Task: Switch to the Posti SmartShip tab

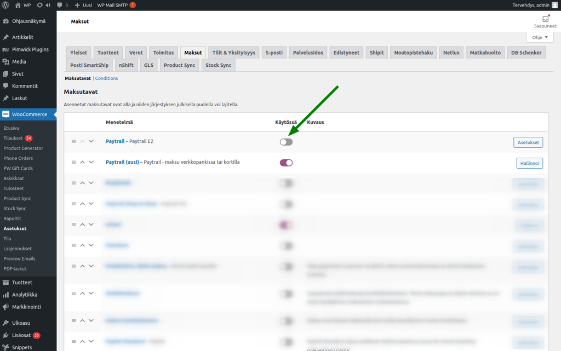Action: pyautogui.click(x=89, y=65)
